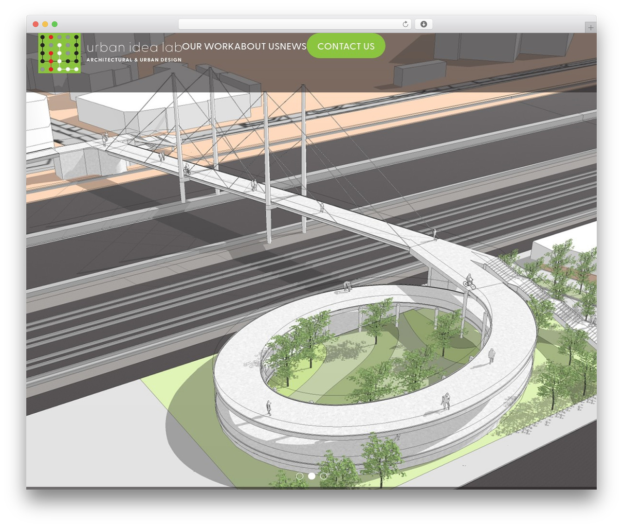Select the first slide indicator dot
The image size is (623, 527).
[x=300, y=476]
